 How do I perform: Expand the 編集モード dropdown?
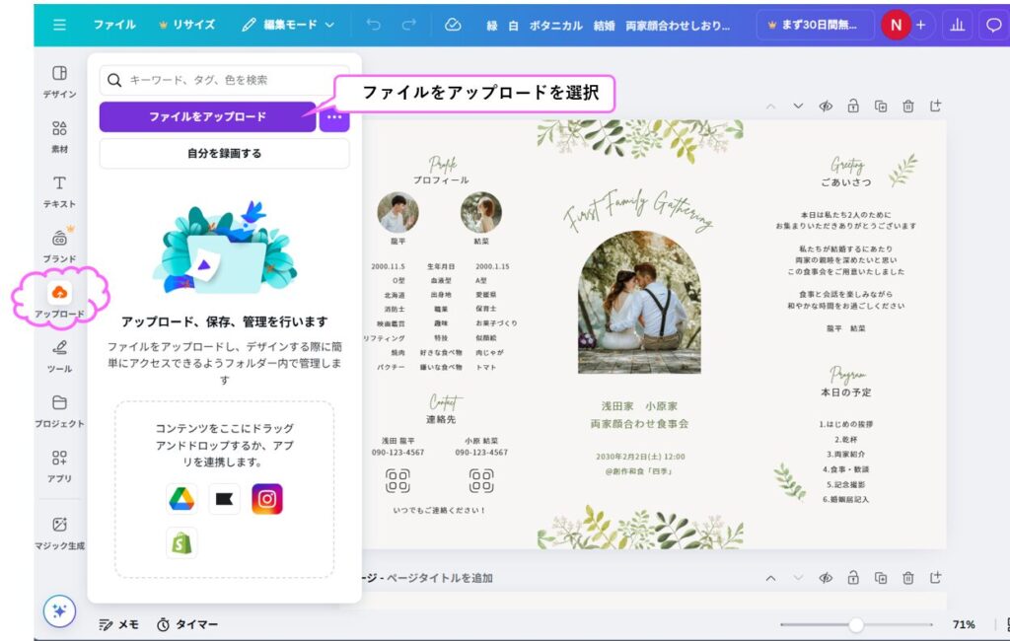(288, 25)
